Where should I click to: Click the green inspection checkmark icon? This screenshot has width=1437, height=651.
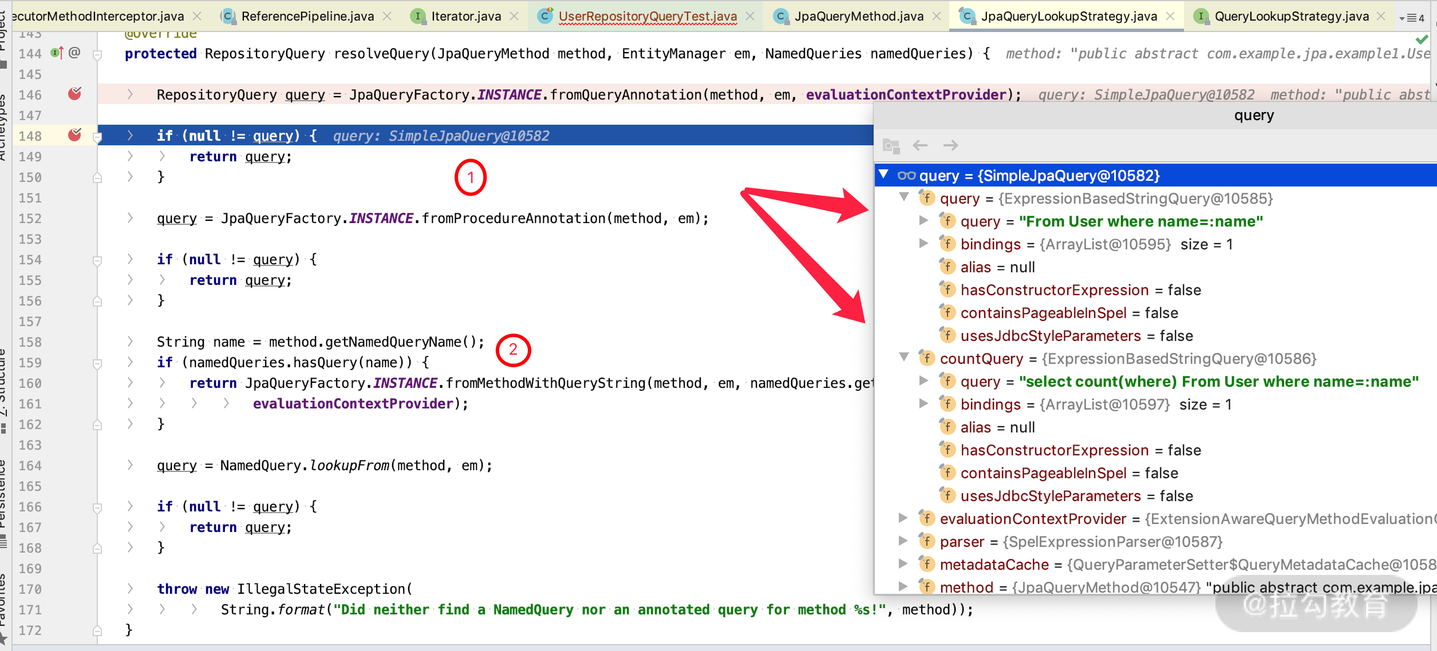[1421, 39]
